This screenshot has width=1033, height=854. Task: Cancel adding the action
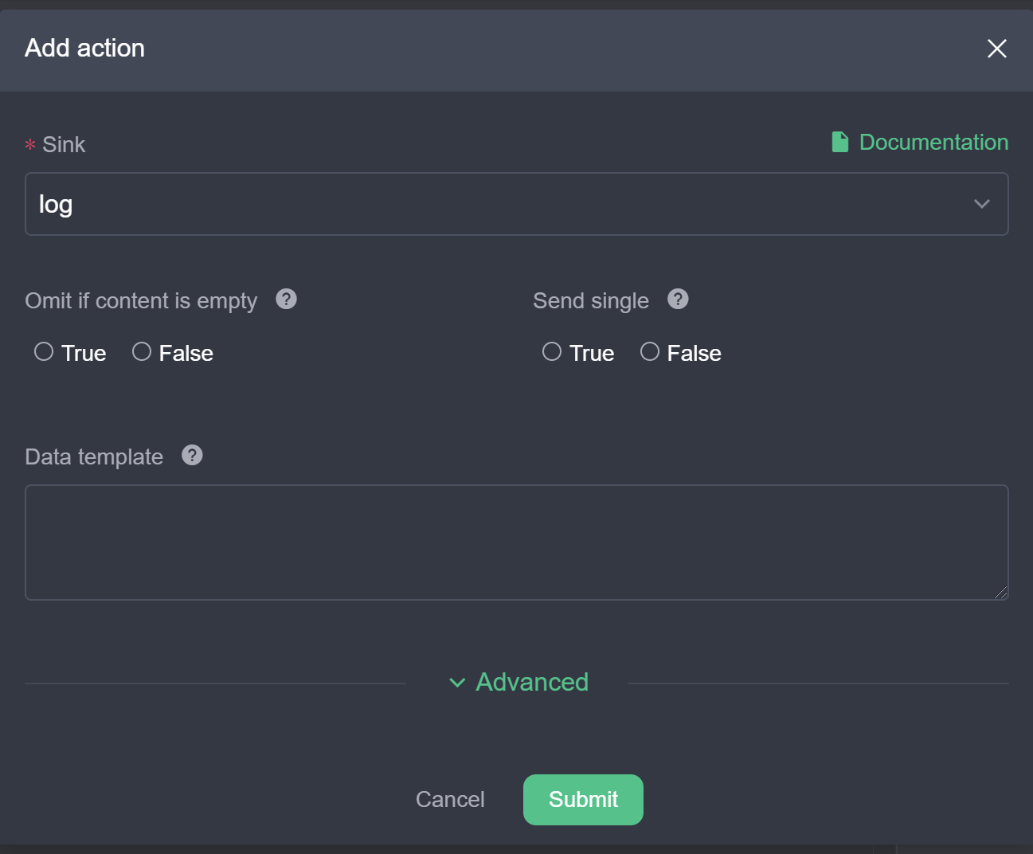coord(450,799)
